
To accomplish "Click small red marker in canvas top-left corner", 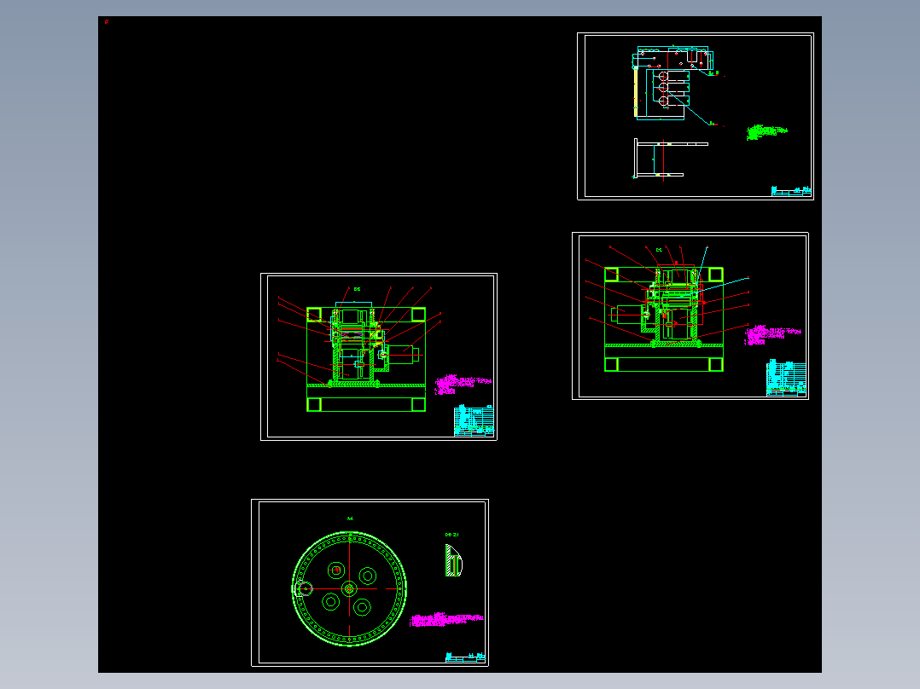I will point(107,21).
